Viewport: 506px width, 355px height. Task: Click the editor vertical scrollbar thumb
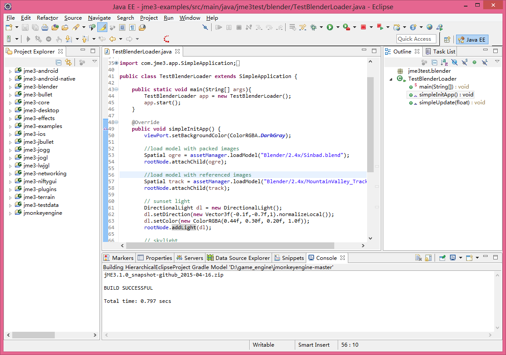point(371,124)
